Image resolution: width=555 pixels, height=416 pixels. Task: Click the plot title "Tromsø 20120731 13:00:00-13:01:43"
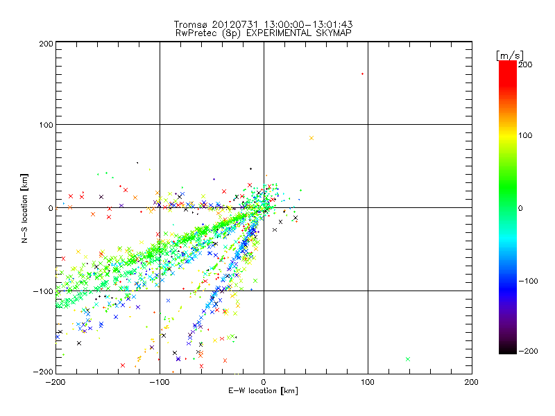pyautogui.click(x=263, y=24)
